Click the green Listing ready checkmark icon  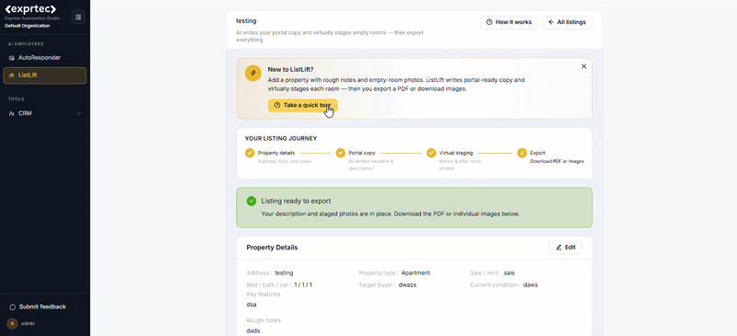[252, 201]
